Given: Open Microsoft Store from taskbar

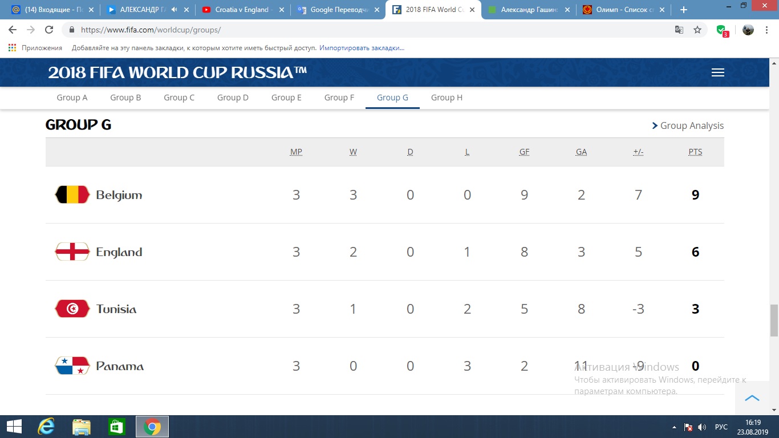Looking at the screenshot, I should pyautogui.click(x=117, y=427).
